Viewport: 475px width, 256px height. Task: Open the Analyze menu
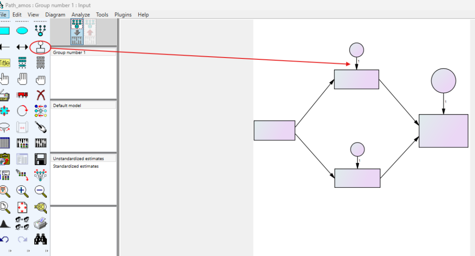coord(81,14)
